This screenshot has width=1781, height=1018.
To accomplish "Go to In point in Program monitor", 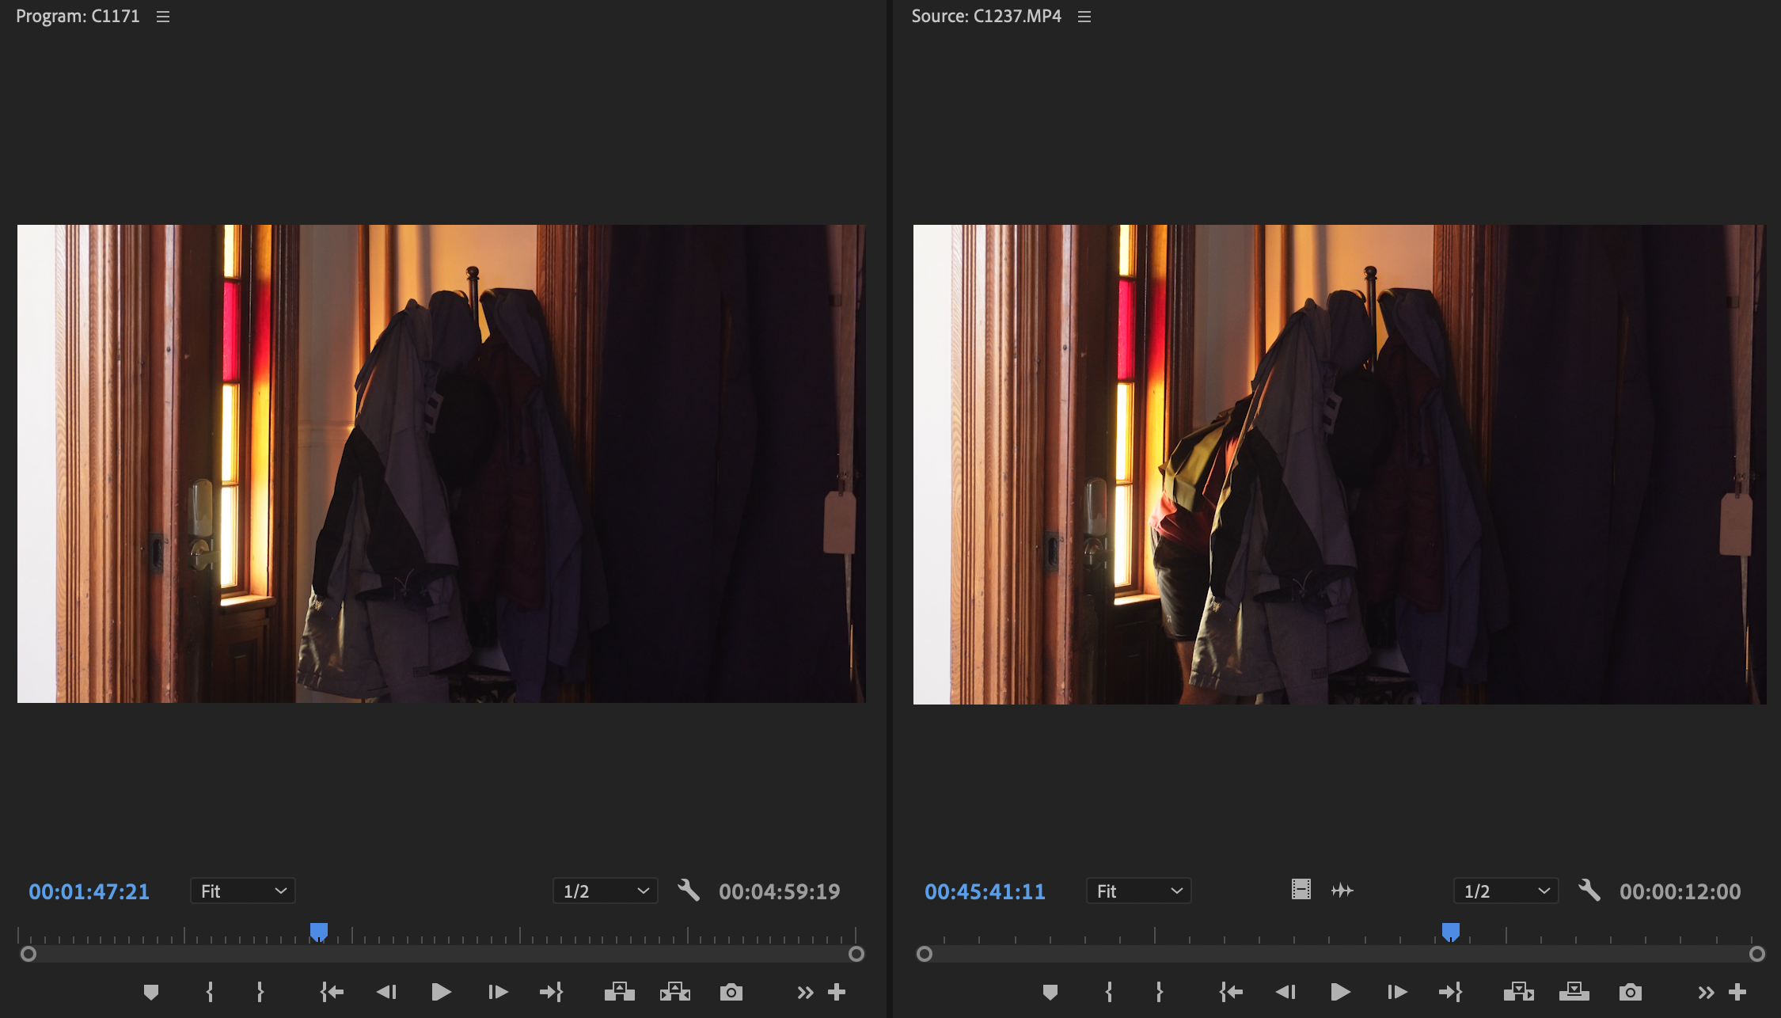I will (x=332, y=992).
